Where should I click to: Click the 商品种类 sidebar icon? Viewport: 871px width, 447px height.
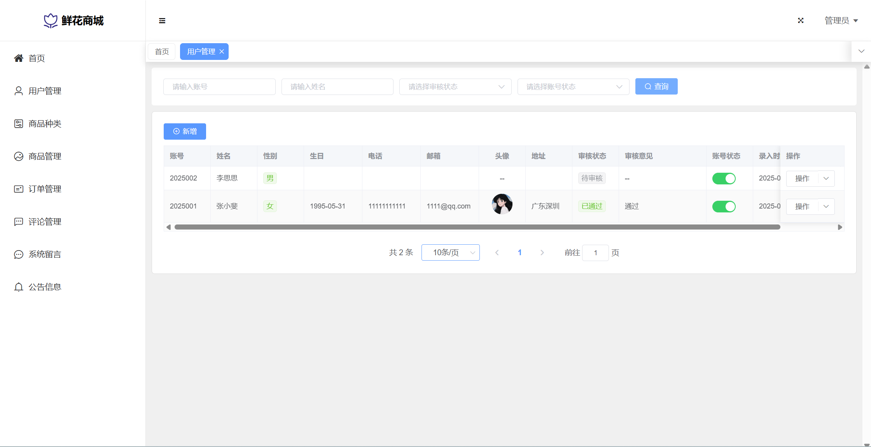pyautogui.click(x=18, y=124)
